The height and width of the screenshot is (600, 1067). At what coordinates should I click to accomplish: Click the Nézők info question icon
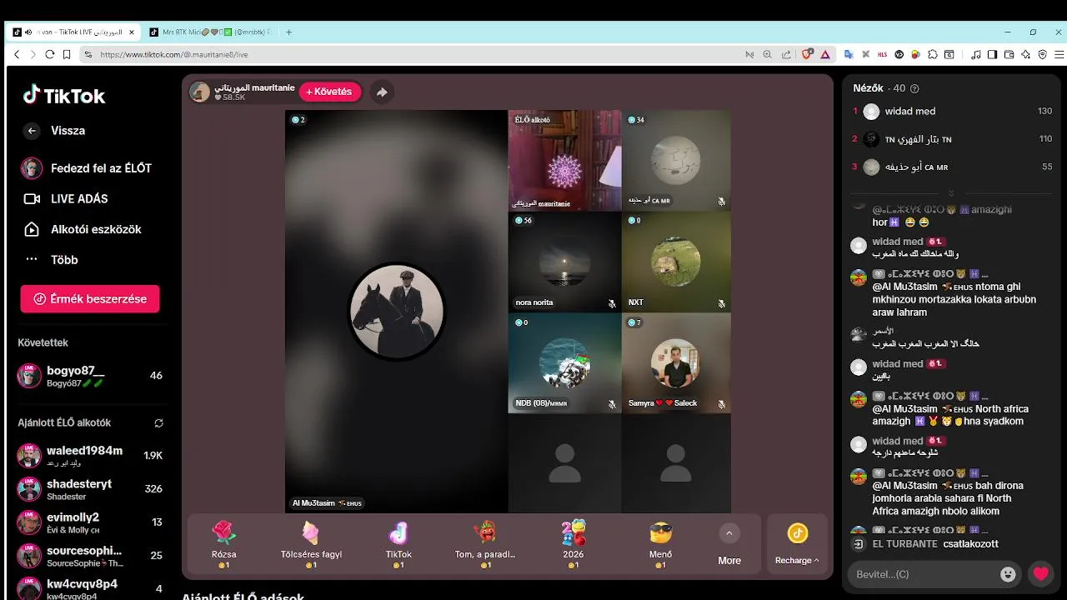coord(914,88)
